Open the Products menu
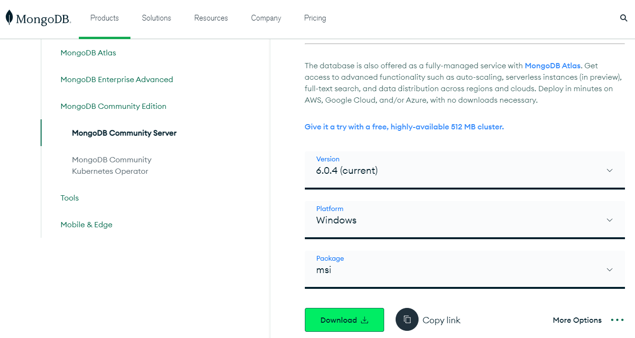Image resolution: width=635 pixels, height=338 pixels. pyautogui.click(x=105, y=18)
